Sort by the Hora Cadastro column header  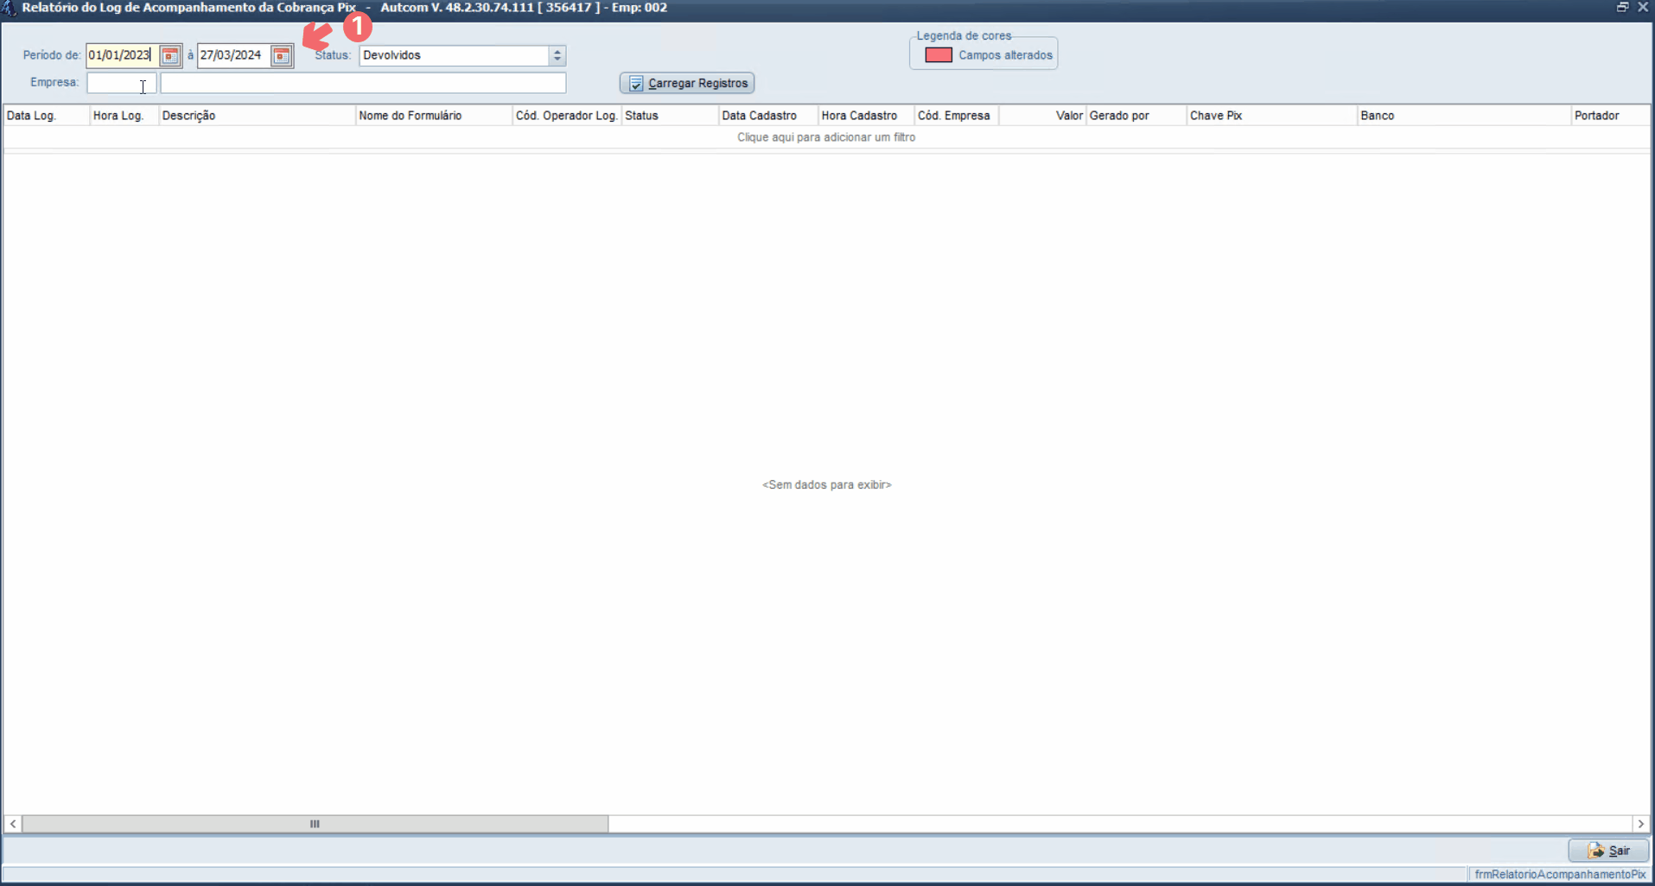coord(866,116)
